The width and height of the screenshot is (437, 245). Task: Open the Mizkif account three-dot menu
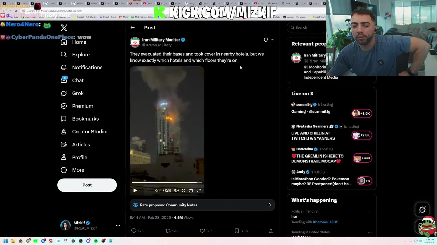pyautogui.click(x=118, y=225)
